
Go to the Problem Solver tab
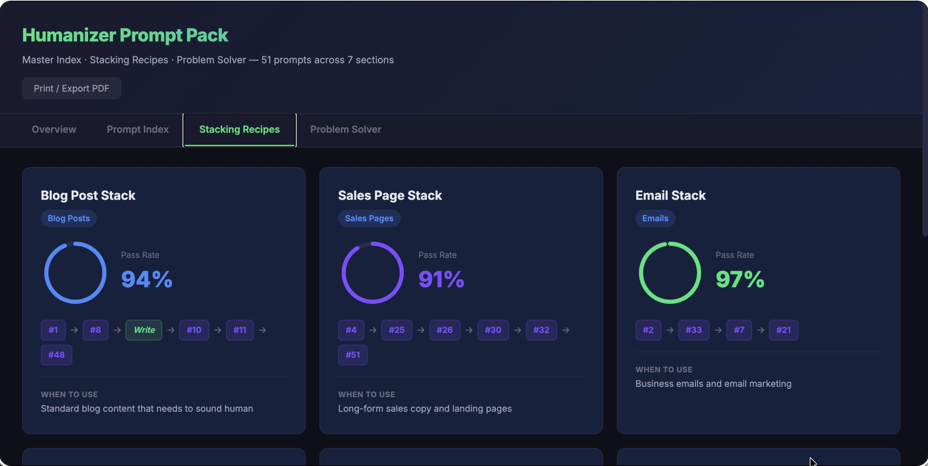[x=345, y=129]
